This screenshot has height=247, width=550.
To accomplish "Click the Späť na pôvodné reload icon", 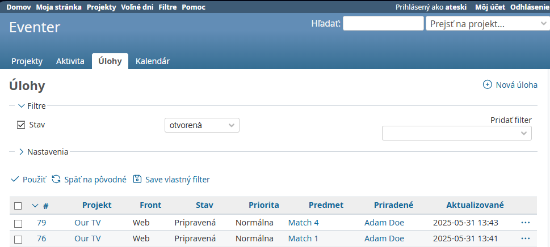I will tap(56, 180).
